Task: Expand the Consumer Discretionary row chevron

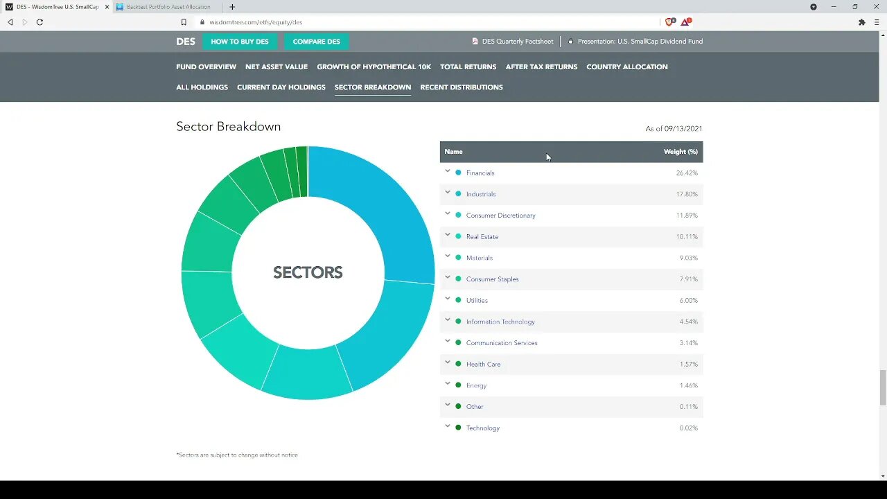Action: click(448, 213)
